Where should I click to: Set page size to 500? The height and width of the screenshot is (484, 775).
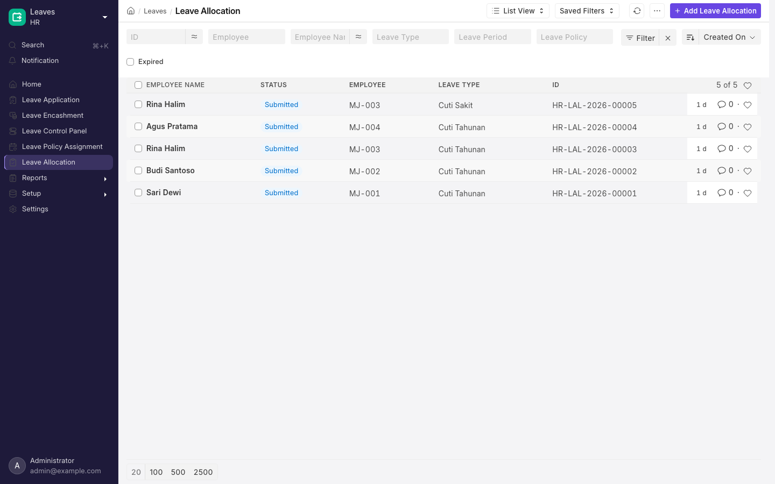pos(178,472)
